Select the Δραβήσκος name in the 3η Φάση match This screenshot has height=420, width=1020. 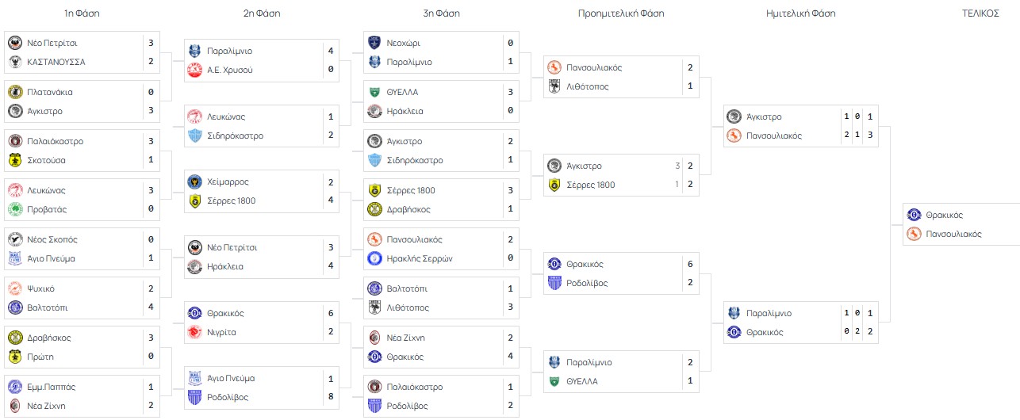tap(409, 209)
